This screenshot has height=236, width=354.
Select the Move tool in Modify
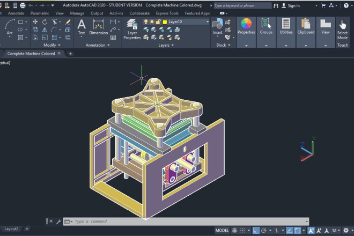point(35,21)
